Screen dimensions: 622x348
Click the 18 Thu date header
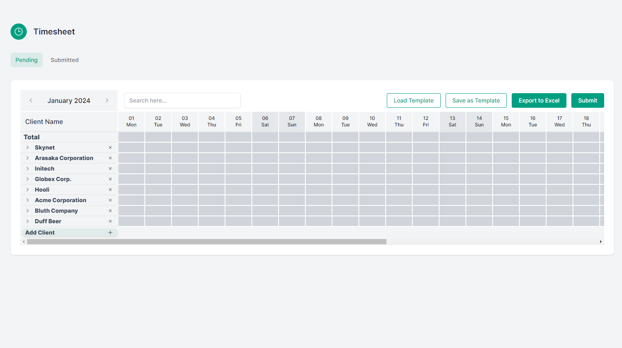click(586, 122)
